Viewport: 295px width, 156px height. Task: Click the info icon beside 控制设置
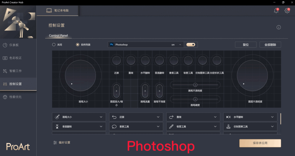pyautogui.click(x=279, y=27)
